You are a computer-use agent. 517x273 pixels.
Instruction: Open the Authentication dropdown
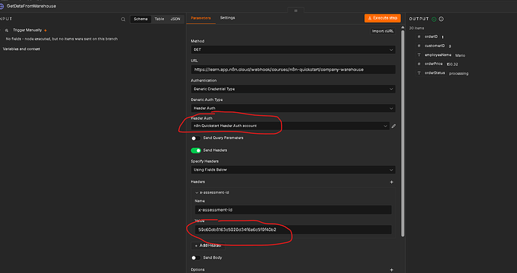[x=293, y=89]
